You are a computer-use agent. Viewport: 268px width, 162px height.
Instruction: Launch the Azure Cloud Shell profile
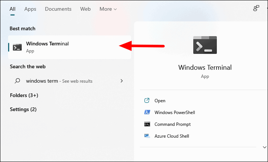pos(172,136)
